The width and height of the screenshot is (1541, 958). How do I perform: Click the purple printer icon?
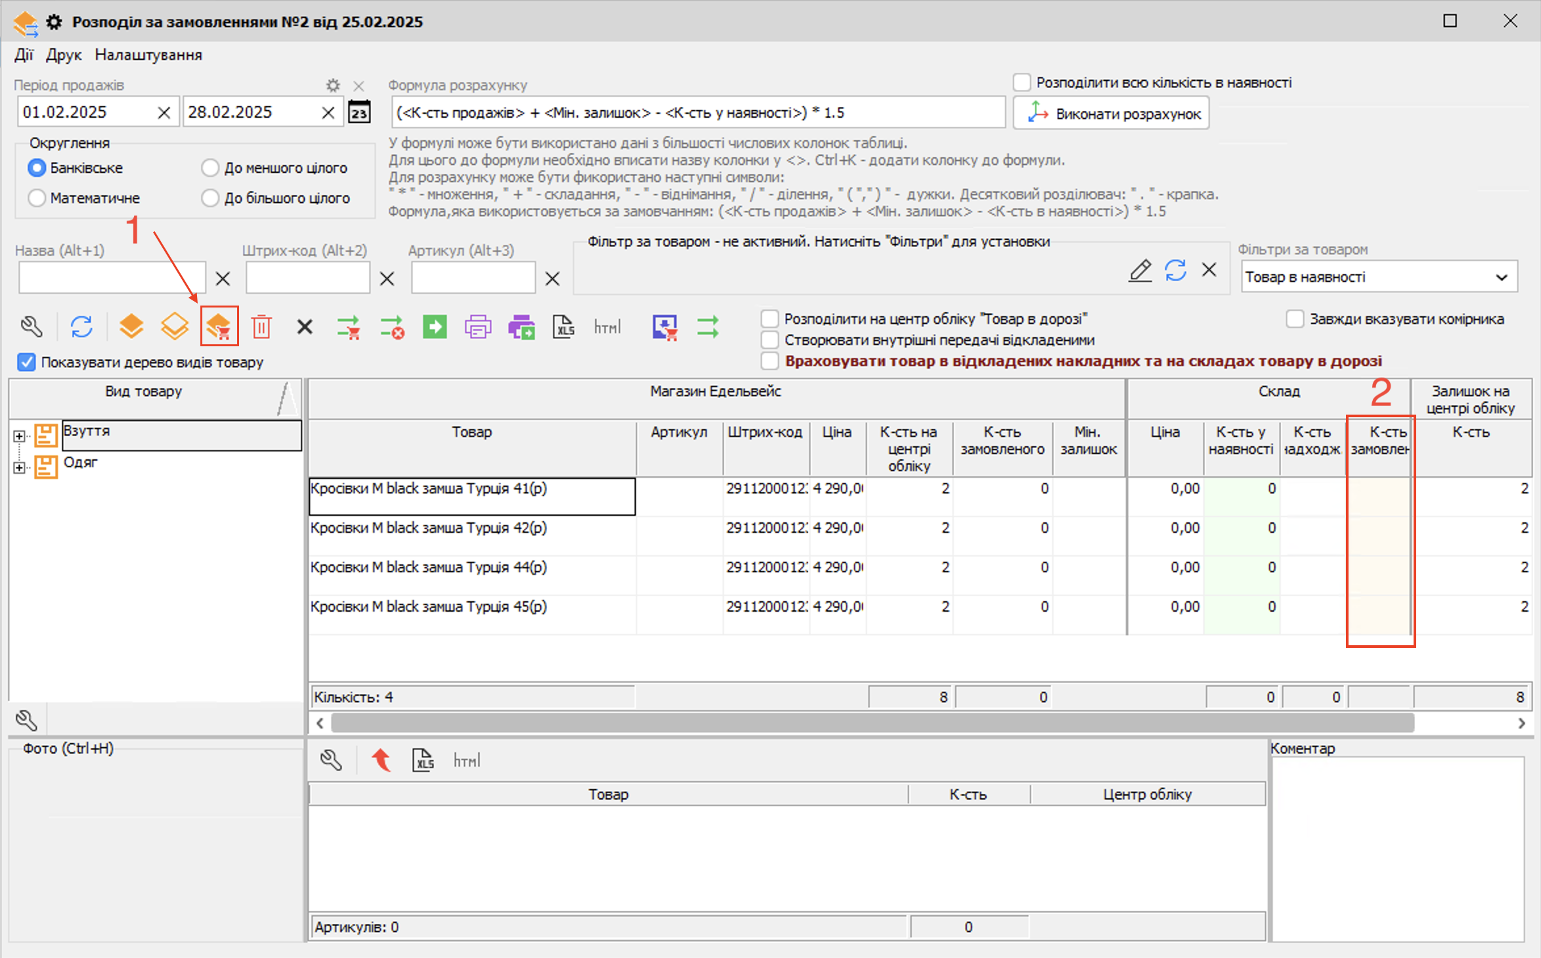478,327
